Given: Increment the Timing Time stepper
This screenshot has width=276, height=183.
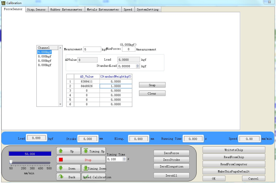Looking at the screenshot, I should pyautogui.click(x=124, y=158).
